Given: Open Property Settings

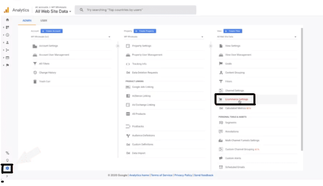Looking at the screenshot, I should pos(142,46).
